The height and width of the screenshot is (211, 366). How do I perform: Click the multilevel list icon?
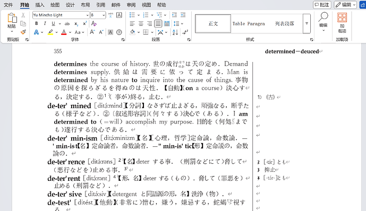click(x=159, y=15)
